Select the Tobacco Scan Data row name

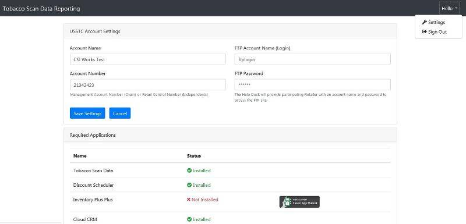point(93,170)
